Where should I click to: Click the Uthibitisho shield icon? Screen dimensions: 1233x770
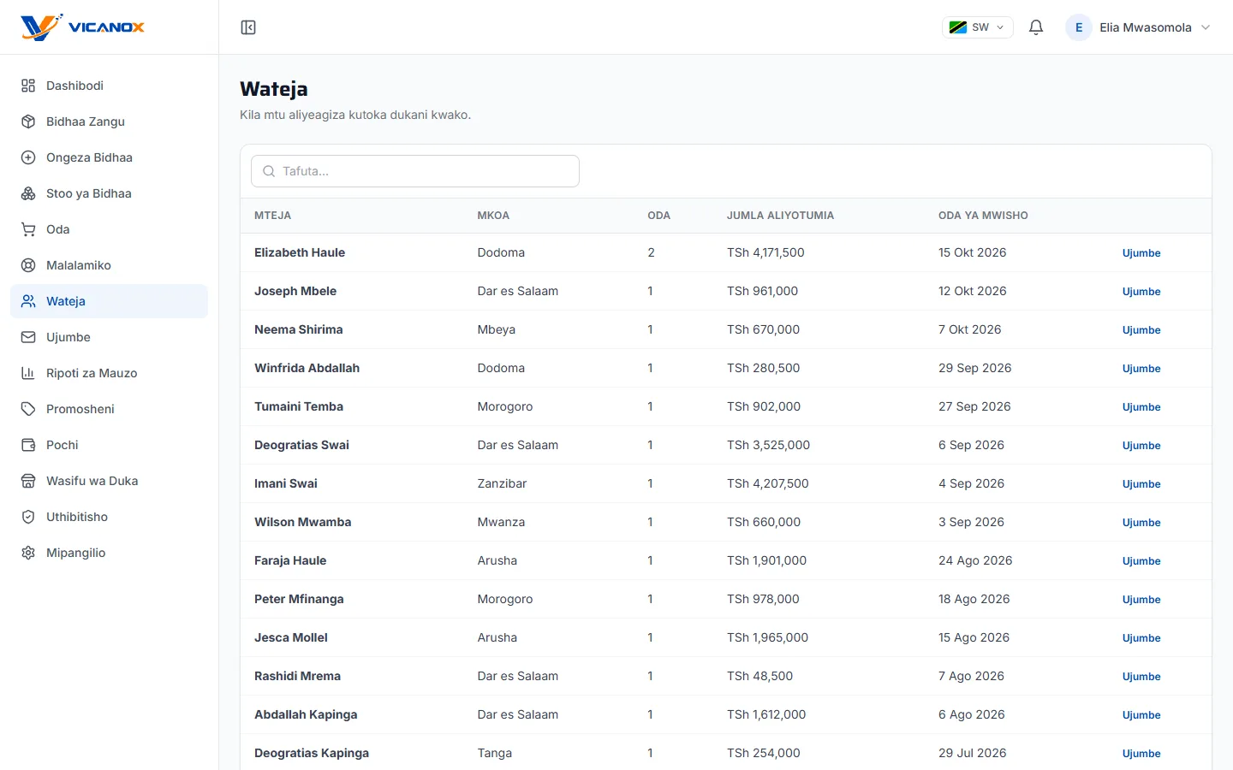(x=28, y=517)
